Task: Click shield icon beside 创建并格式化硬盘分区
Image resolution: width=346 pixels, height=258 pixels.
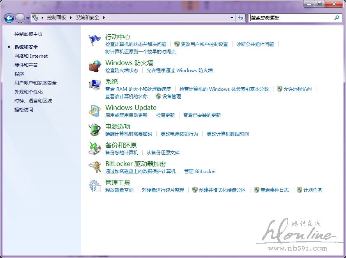Action: pyautogui.click(x=195, y=190)
